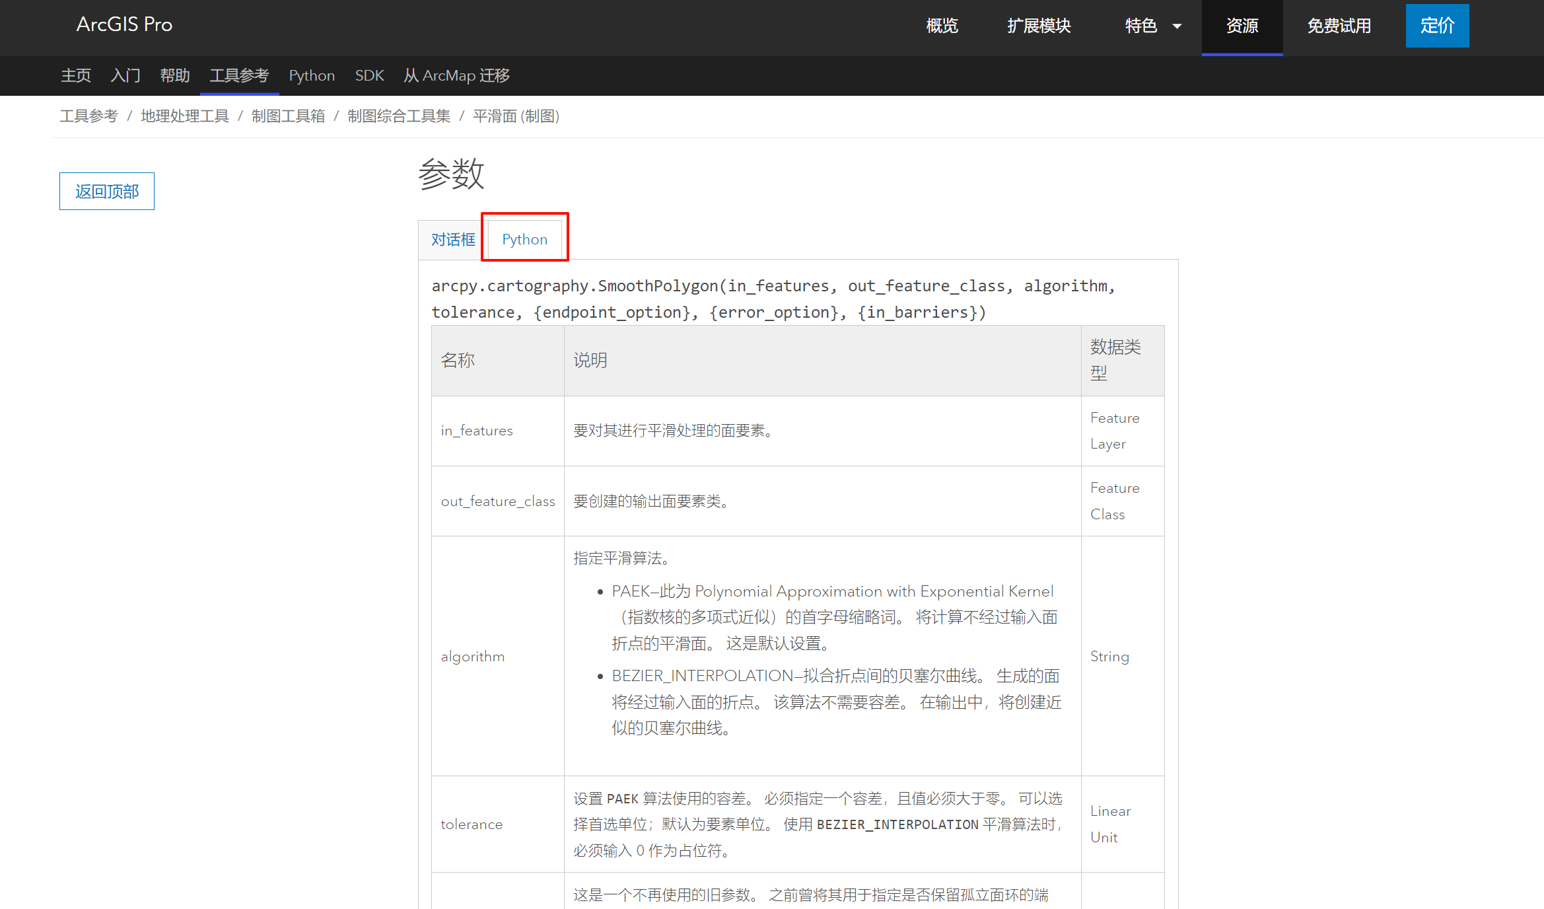Click the 要对其进行平滑处理的面要素 description
This screenshot has height=909, width=1544.
(674, 431)
